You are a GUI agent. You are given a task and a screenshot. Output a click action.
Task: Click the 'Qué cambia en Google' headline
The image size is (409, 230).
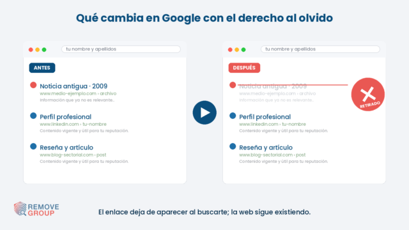(x=204, y=18)
